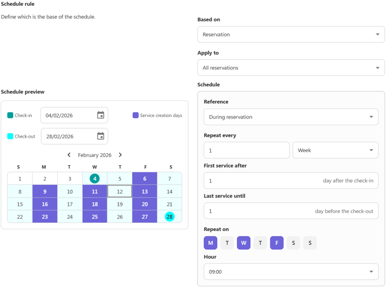Open the Apply to All reservations dropdown
387x288 pixels.
(x=291, y=68)
